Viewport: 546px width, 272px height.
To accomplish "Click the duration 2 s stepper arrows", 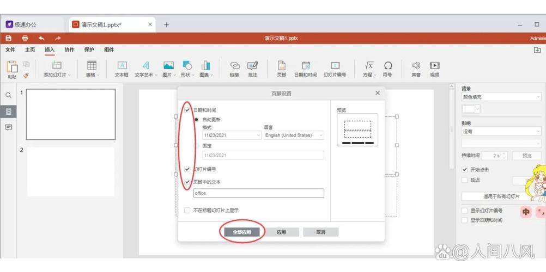I will (504, 156).
